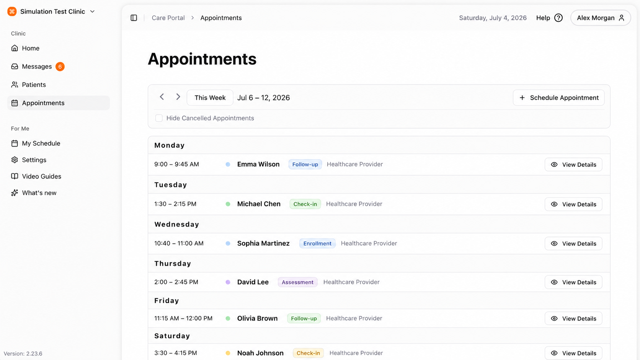Open What's new

click(x=58, y=193)
